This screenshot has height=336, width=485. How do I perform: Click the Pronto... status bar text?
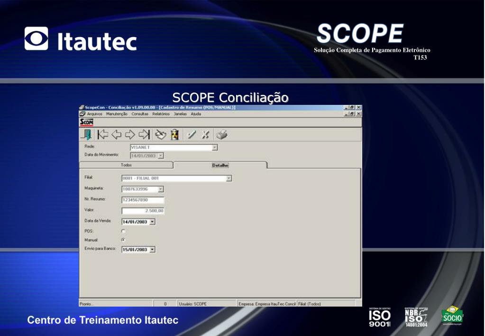86,304
